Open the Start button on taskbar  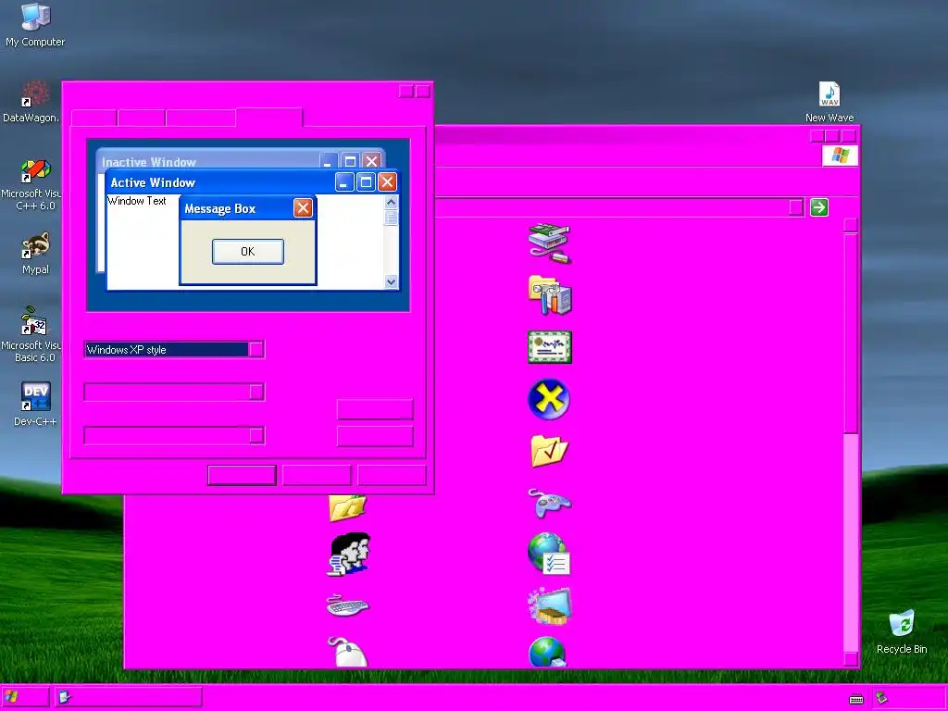(x=25, y=697)
